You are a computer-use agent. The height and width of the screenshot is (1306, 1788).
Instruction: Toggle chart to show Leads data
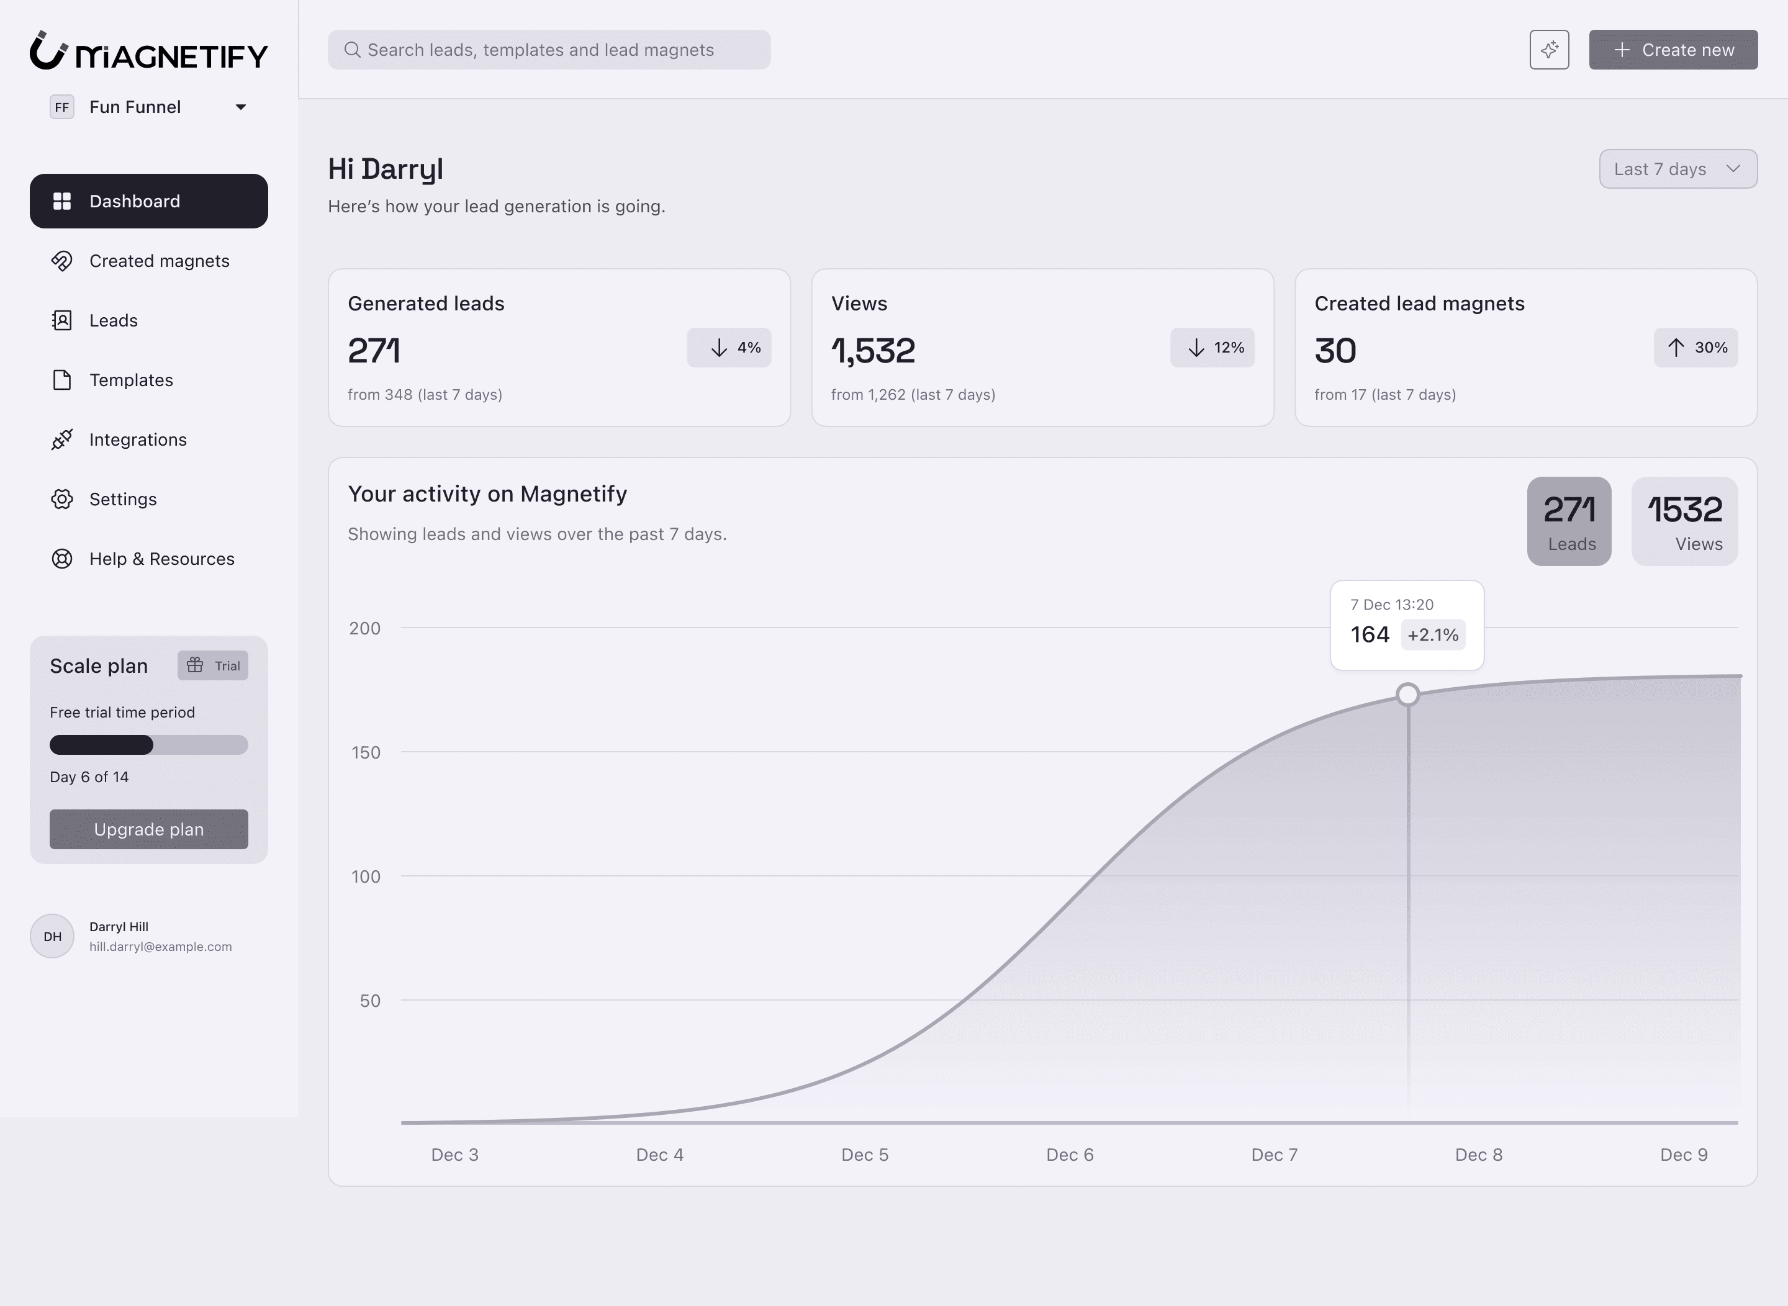(1568, 521)
